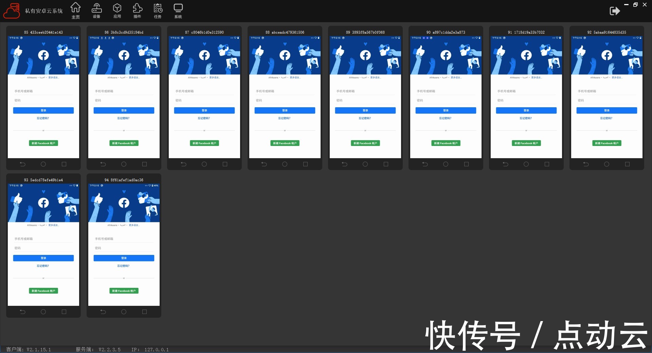Open 更多语言 link on device 89
Screen dimensions: 652x353
coord(375,77)
